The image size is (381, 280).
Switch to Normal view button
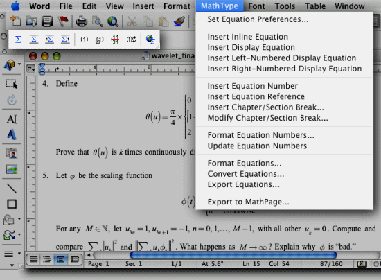click(33, 260)
